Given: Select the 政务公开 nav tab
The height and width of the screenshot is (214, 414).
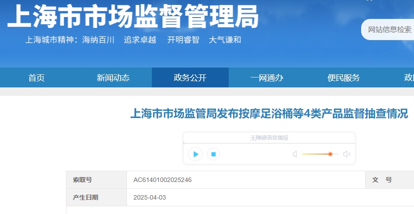Looking at the screenshot, I should click(190, 77).
